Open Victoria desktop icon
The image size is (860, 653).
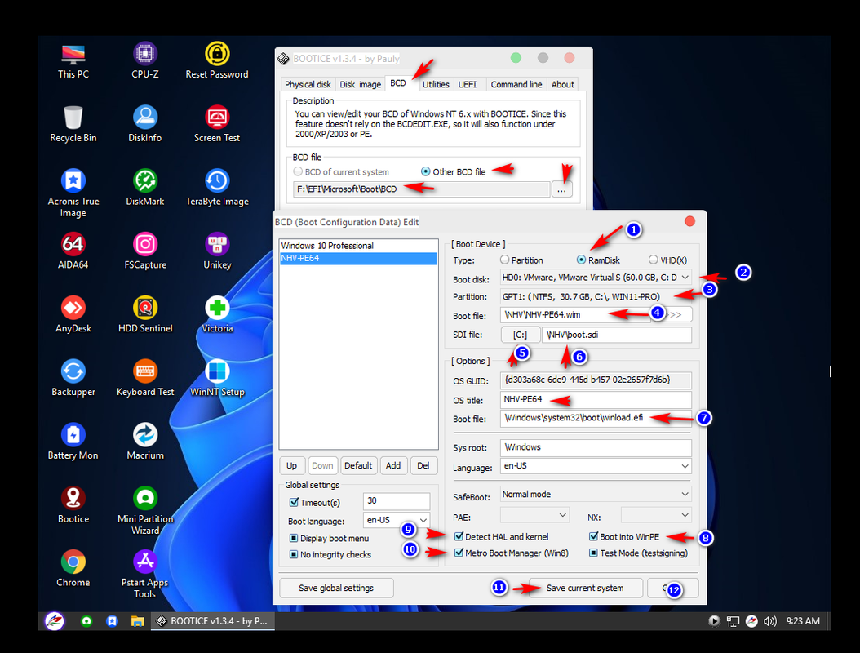(217, 315)
